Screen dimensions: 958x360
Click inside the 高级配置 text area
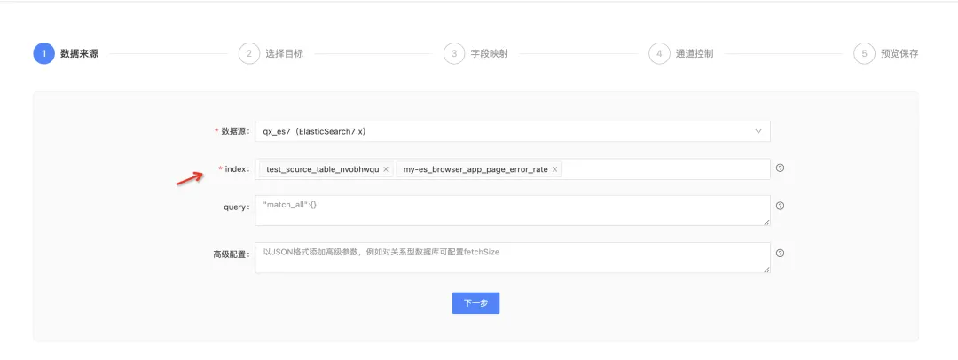point(512,257)
